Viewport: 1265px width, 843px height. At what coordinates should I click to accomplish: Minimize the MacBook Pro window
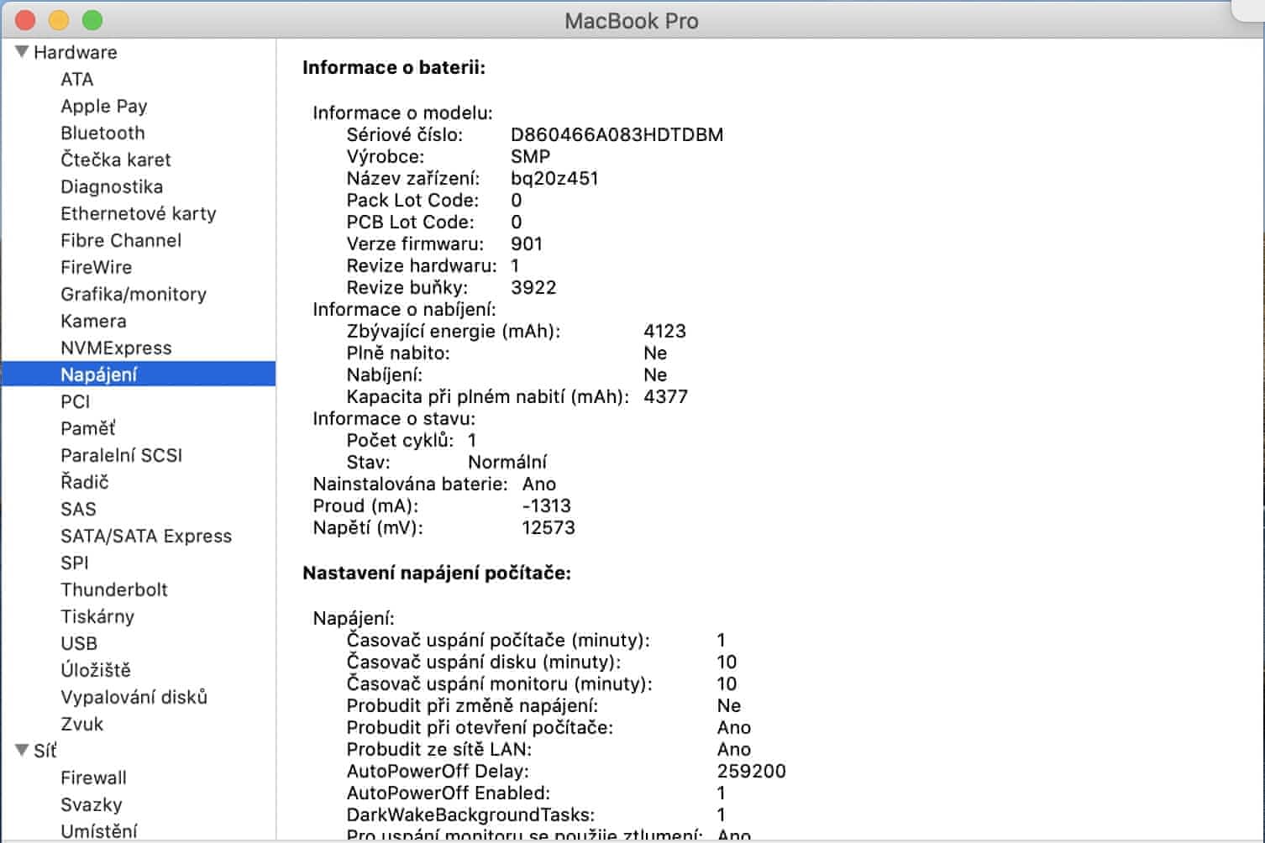tap(59, 20)
